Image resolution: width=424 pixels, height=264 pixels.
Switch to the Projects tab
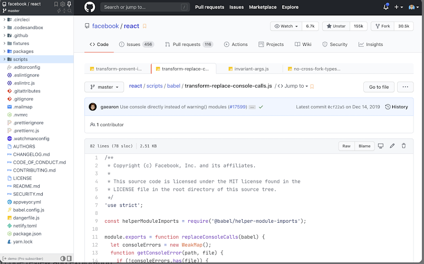(x=271, y=44)
